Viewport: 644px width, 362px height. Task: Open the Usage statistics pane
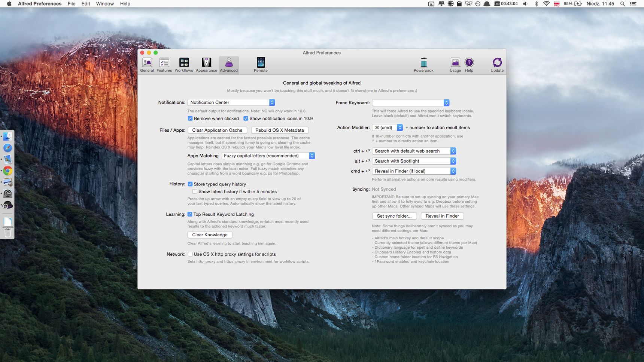(x=455, y=65)
